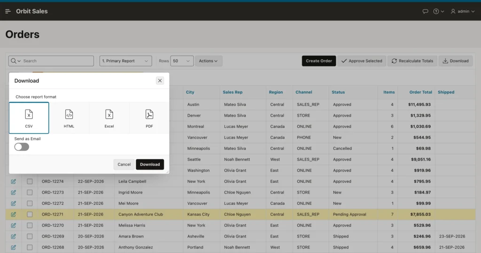Click Cancel in Download dialog
481x253 pixels.
[x=124, y=164]
